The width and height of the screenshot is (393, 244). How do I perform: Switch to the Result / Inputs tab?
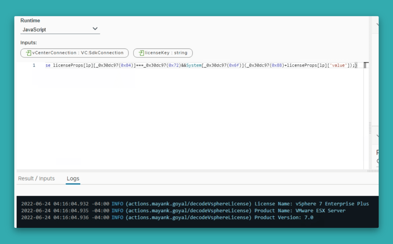coord(36,178)
